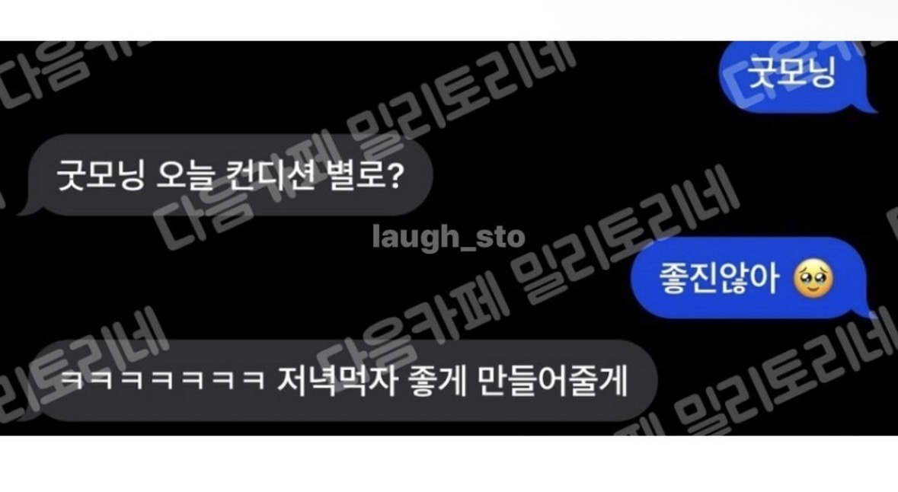Click the word 만들어줄게 in bottom message

(x=552, y=381)
